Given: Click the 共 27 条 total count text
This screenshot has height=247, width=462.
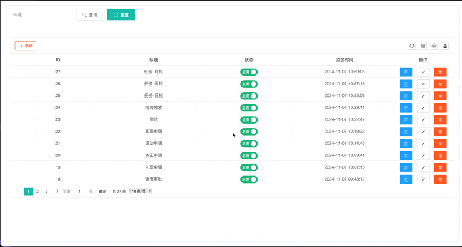Looking at the screenshot, I should pyautogui.click(x=120, y=192).
